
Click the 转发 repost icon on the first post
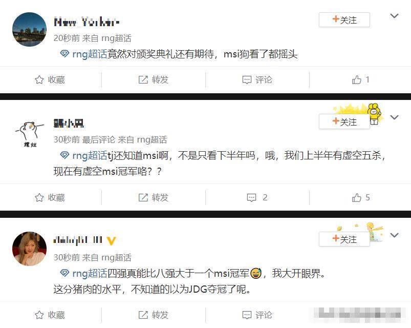tap(143, 80)
